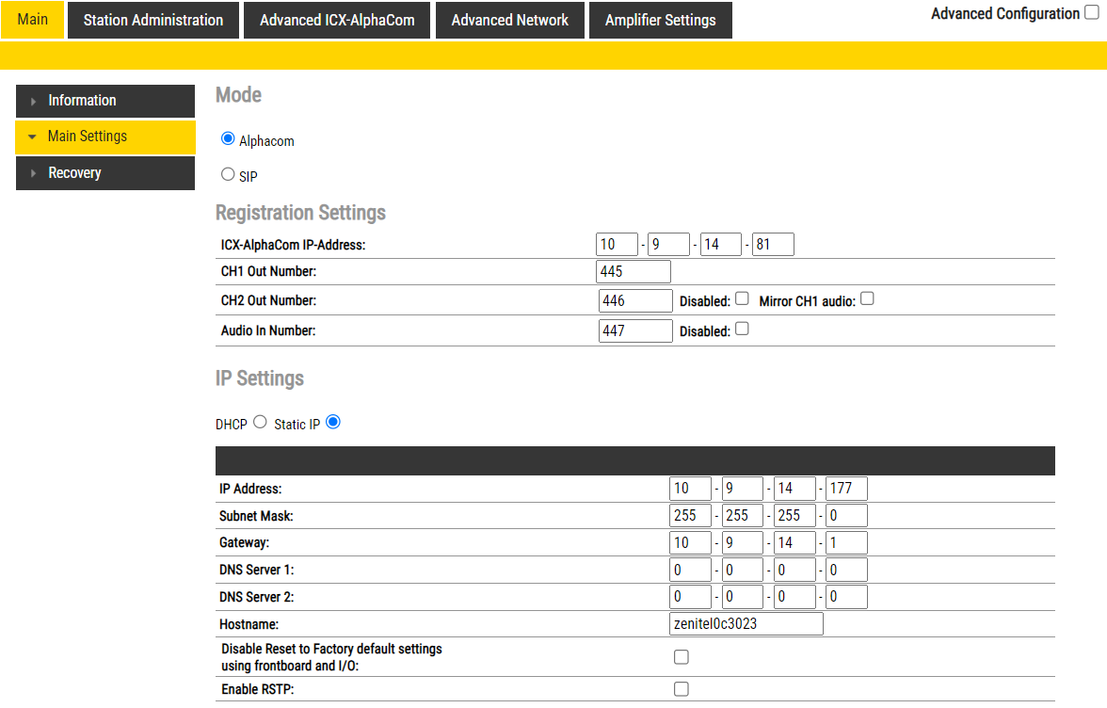
Task: Expand the Information sidebar section
Action: [104, 101]
